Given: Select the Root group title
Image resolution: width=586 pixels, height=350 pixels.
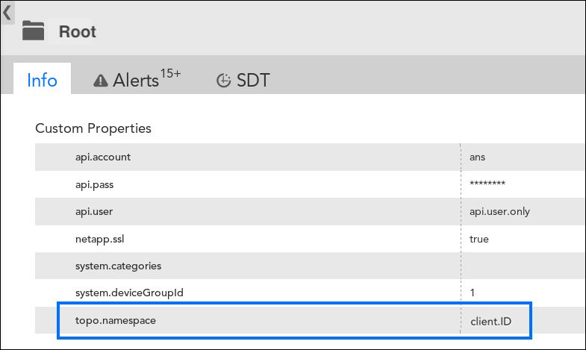Looking at the screenshot, I should [78, 32].
